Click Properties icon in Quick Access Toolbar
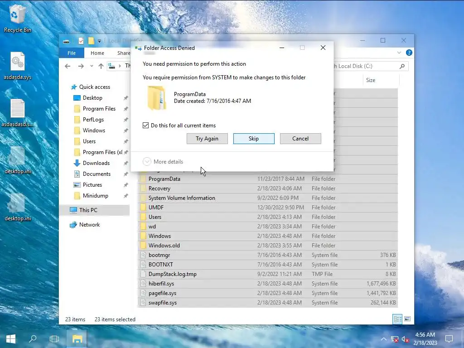464x348 pixels. click(x=81, y=41)
